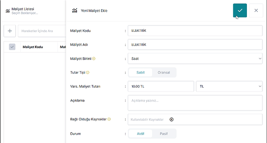Toggle the select-all checkbox in table header
The height and width of the screenshot is (143, 267).
pyautogui.click(x=12, y=47)
